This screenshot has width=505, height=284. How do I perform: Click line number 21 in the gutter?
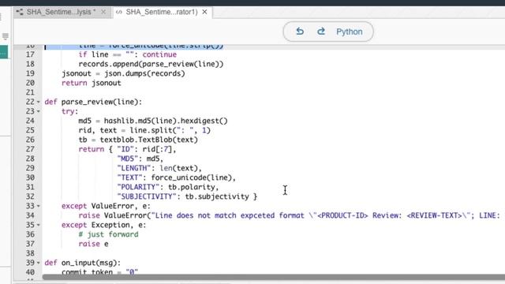(x=30, y=92)
